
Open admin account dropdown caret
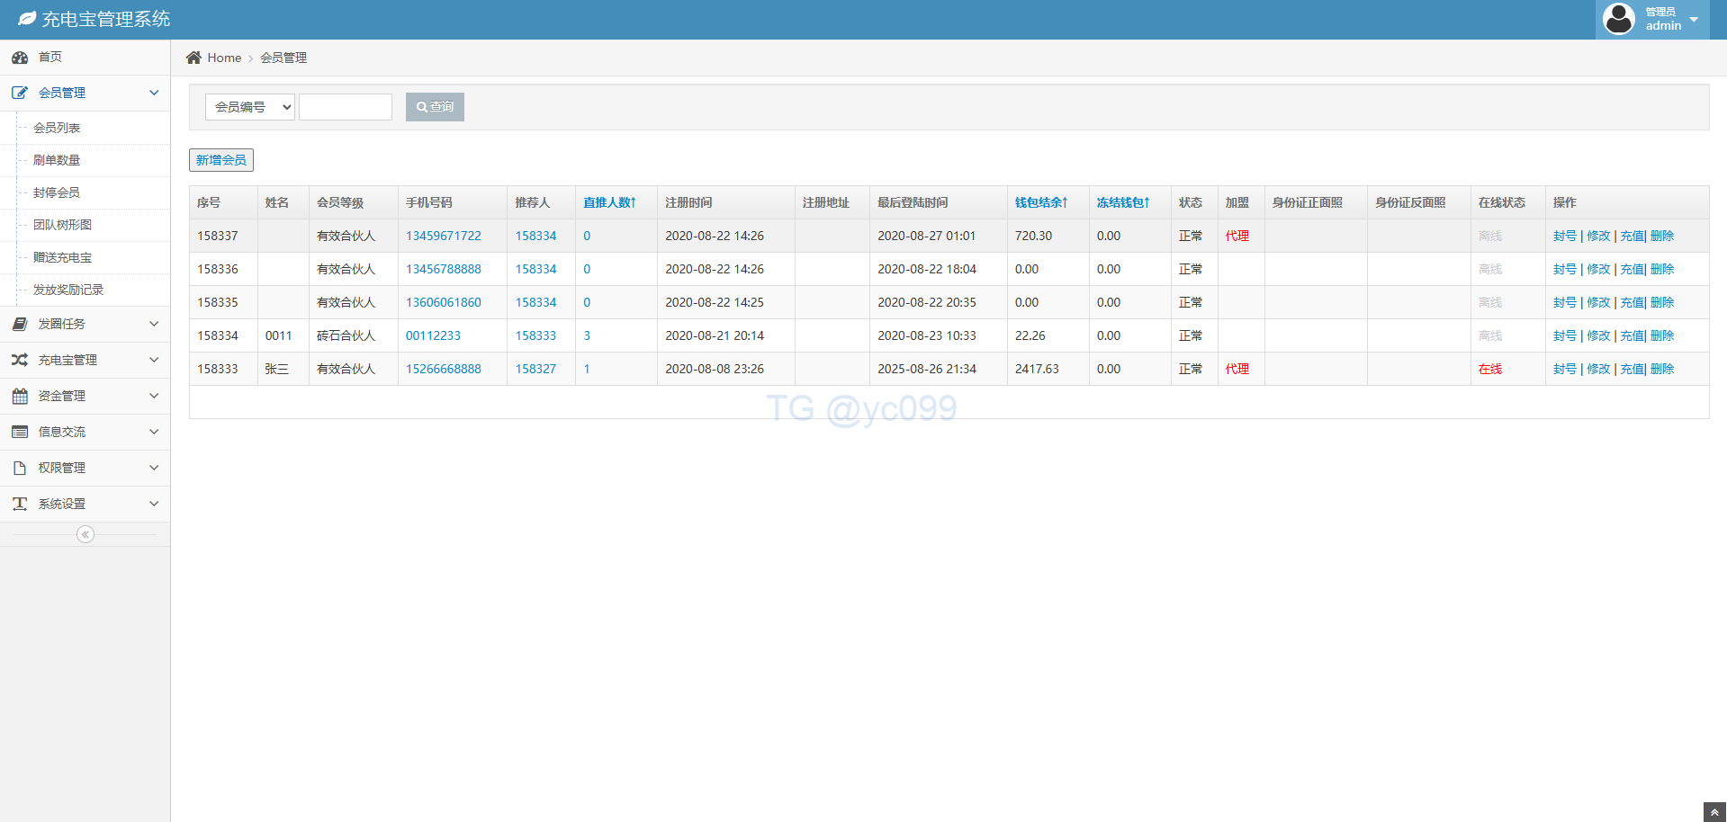pos(1694,20)
